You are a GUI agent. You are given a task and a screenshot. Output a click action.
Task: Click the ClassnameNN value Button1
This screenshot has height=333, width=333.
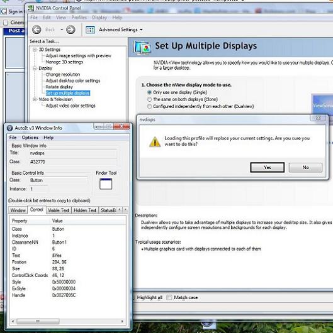pos(59,243)
